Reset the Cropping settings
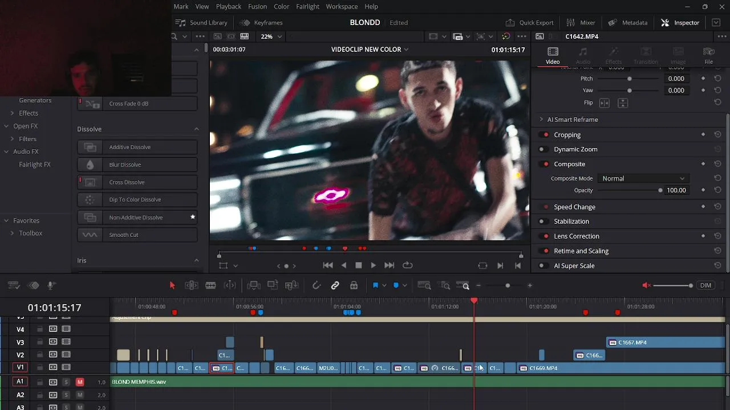730x410 pixels. (717, 135)
